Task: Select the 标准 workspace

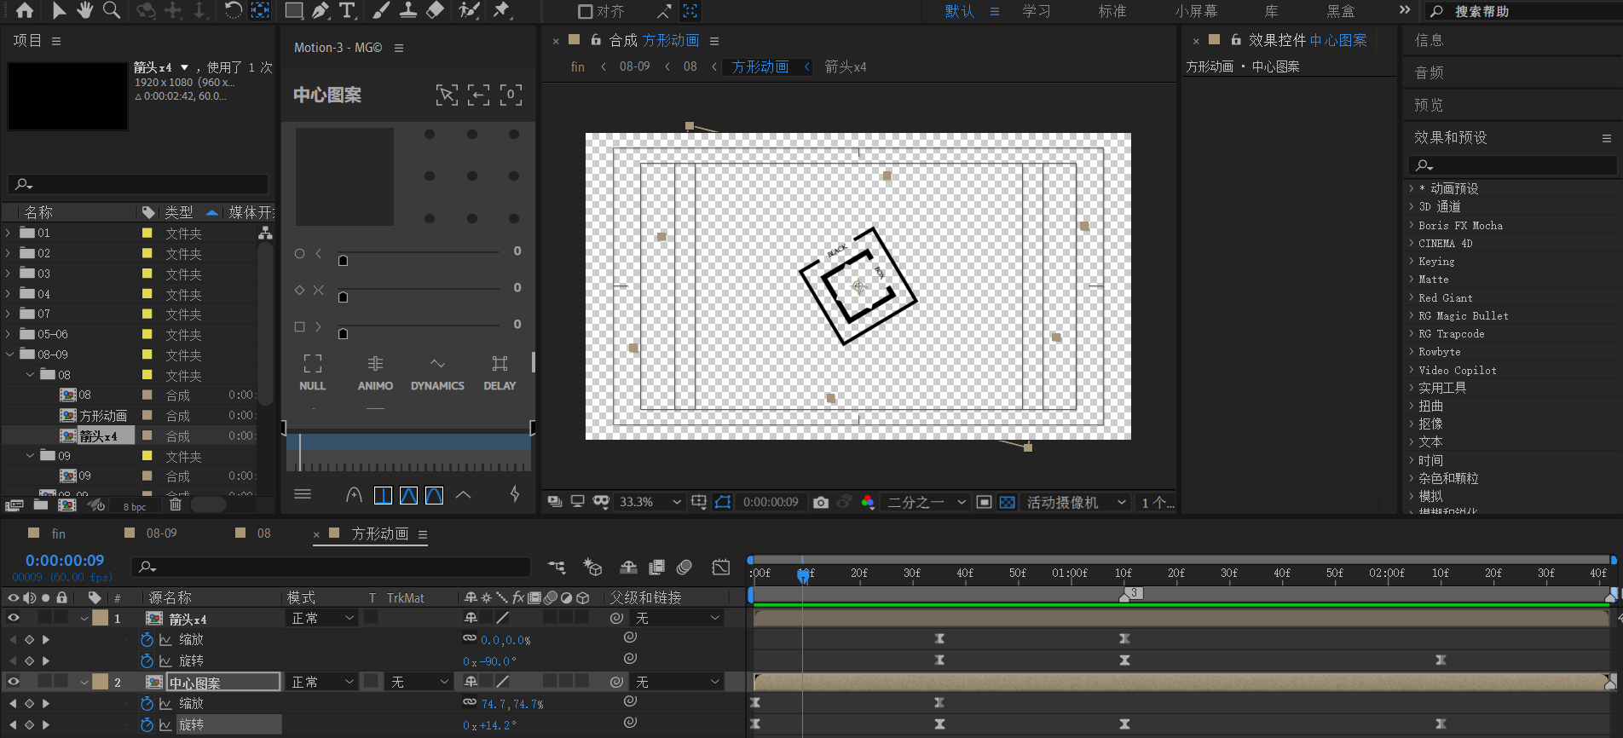Action: pyautogui.click(x=1112, y=11)
